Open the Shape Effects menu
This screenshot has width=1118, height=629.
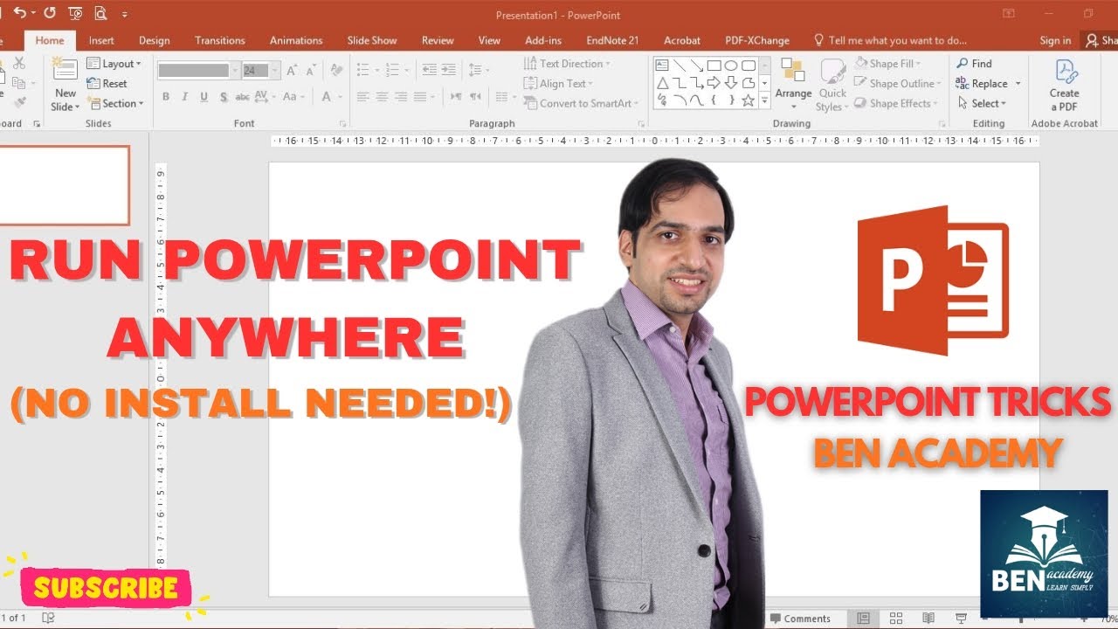tap(896, 103)
